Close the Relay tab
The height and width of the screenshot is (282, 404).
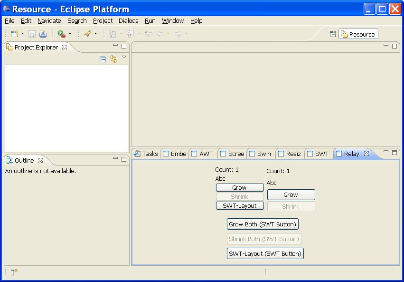point(366,154)
